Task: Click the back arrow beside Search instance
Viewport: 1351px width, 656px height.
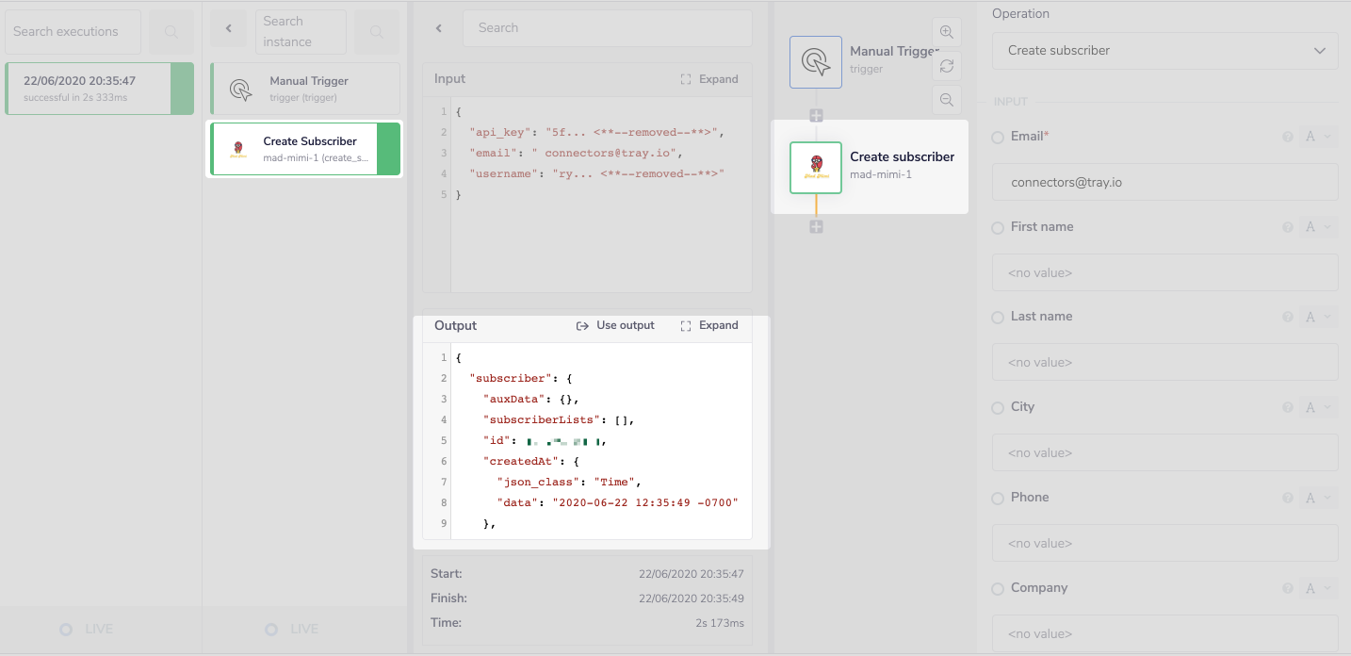Action: [228, 29]
